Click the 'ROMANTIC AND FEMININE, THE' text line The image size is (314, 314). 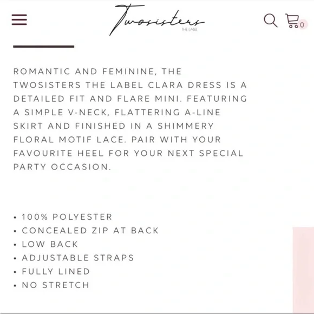[x=97, y=71]
